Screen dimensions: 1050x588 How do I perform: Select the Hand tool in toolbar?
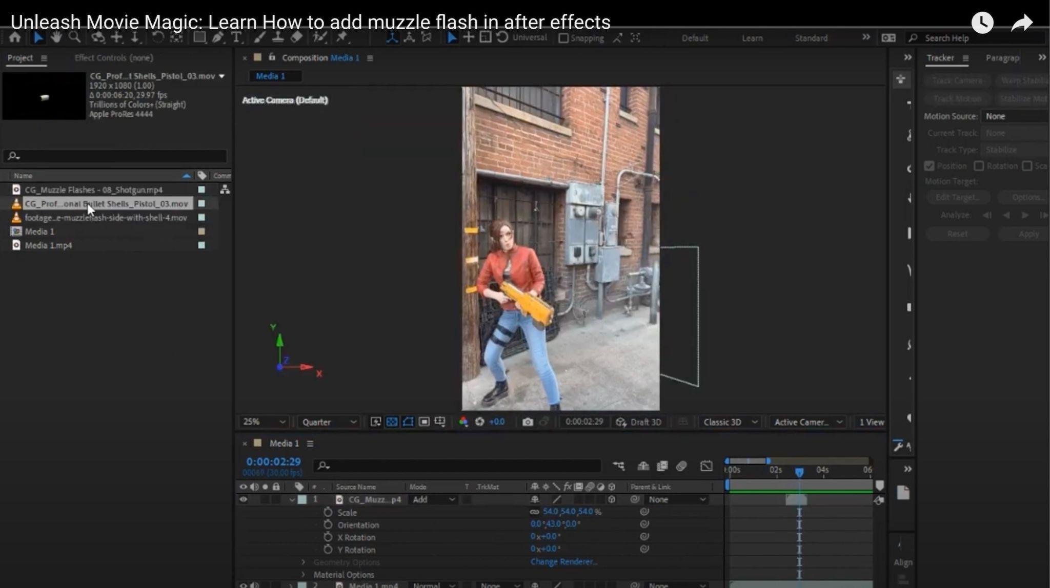point(56,37)
